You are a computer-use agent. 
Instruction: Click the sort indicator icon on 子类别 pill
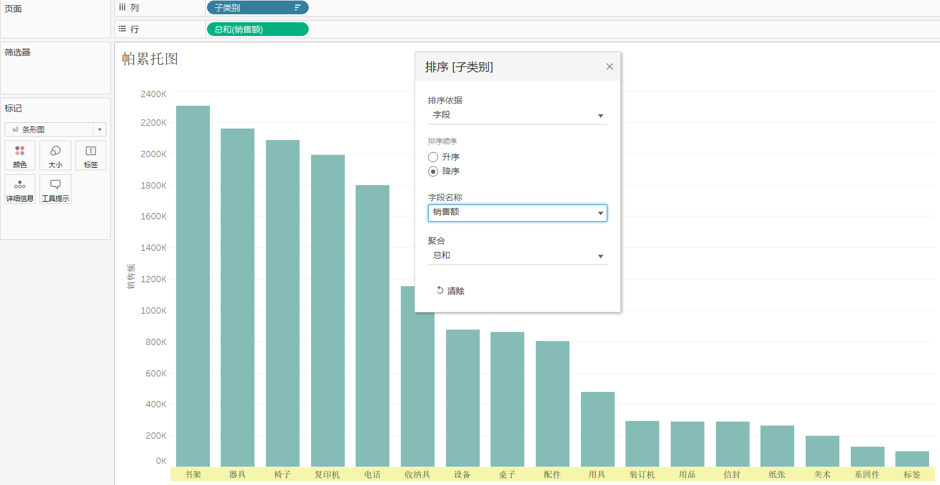point(297,7)
